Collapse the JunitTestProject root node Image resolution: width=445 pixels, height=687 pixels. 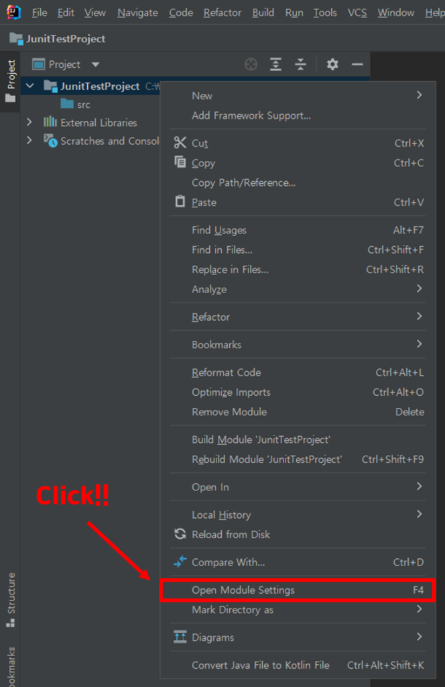[29, 86]
